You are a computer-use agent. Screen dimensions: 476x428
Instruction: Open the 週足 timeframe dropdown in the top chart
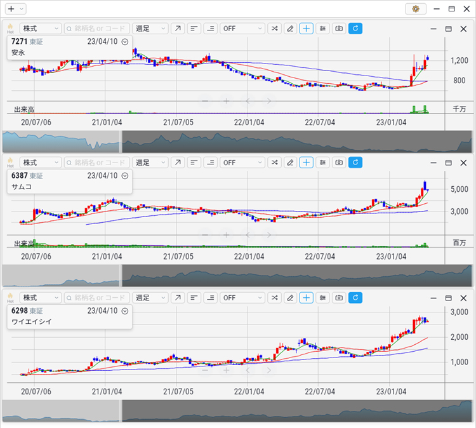[150, 29]
